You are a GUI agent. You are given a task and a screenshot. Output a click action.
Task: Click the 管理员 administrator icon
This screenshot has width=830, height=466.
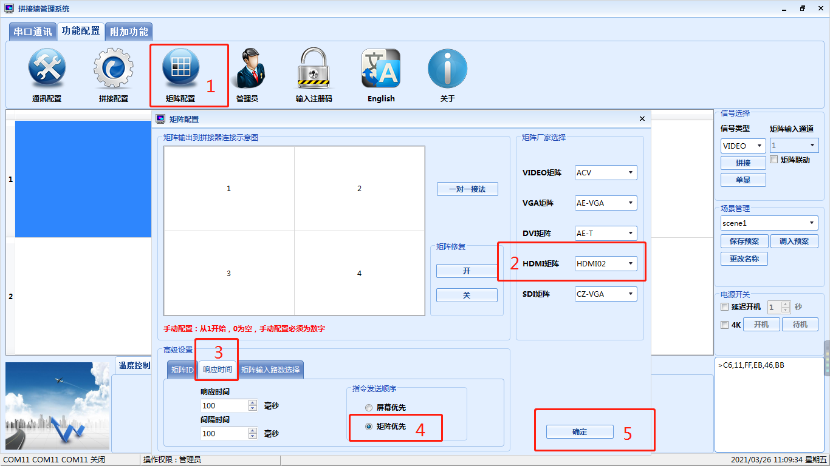(x=247, y=69)
